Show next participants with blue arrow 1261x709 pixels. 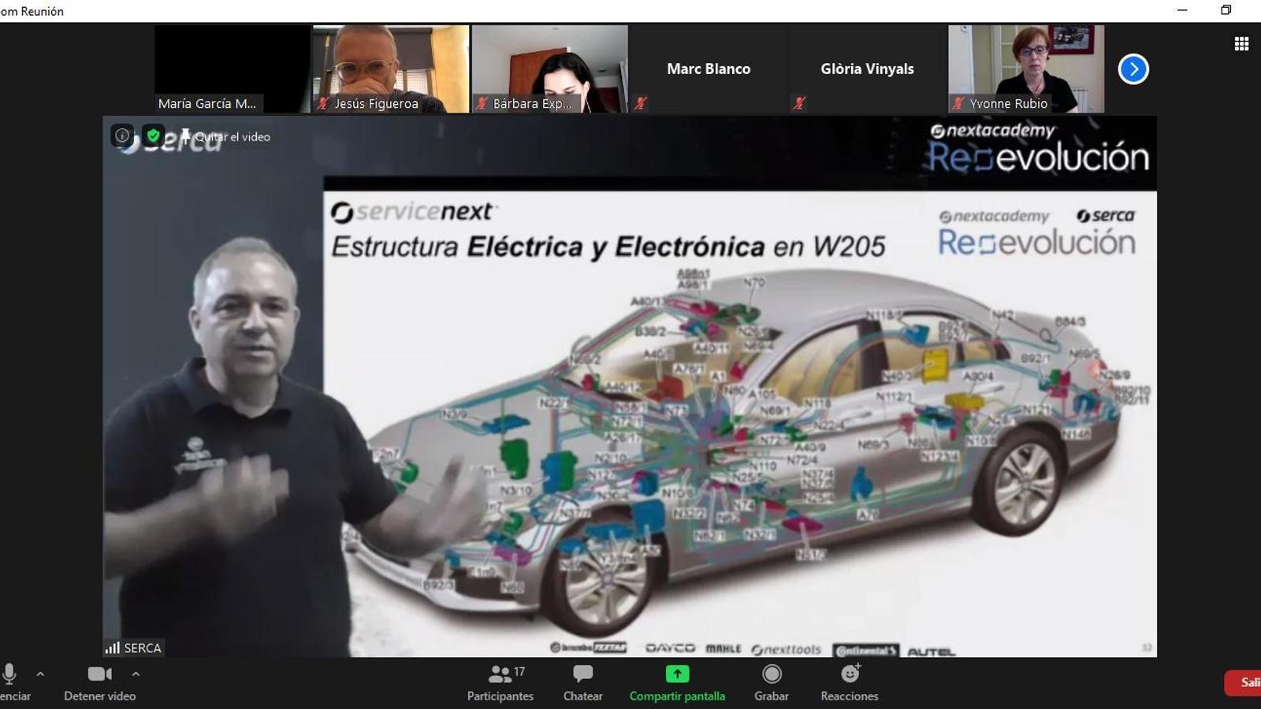1133,69
